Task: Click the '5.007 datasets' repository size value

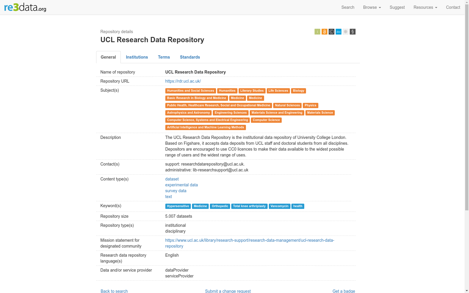Action: pyautogui.click(x=179, y=216)
